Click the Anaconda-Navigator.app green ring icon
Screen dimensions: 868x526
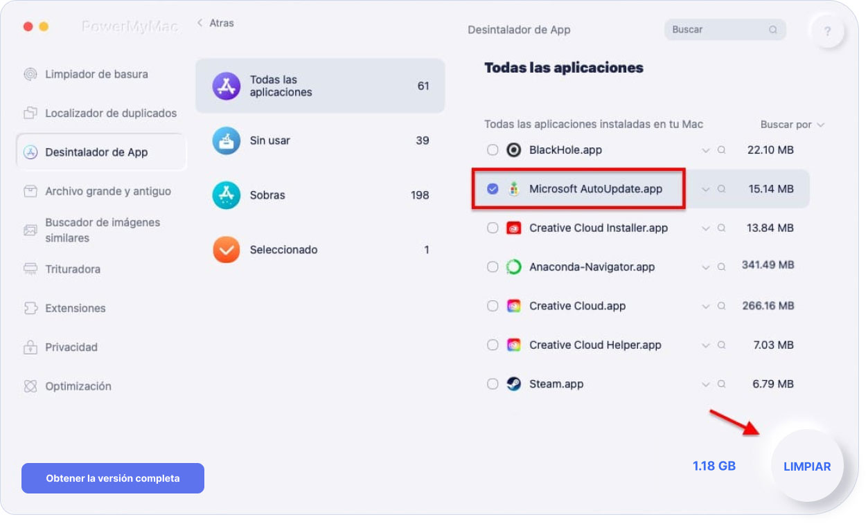click(x=513, y=267)
